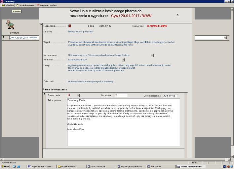The width and height of the screenshot is (234, 169).
Task: Click the Pismo do roszczenia heading
Action: pos(55,89)
